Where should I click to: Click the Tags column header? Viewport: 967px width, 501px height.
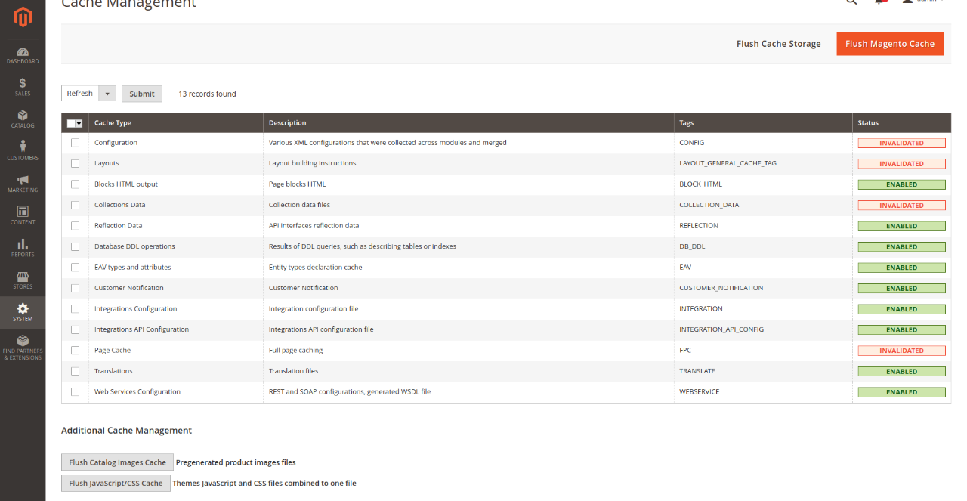point(763,123)
